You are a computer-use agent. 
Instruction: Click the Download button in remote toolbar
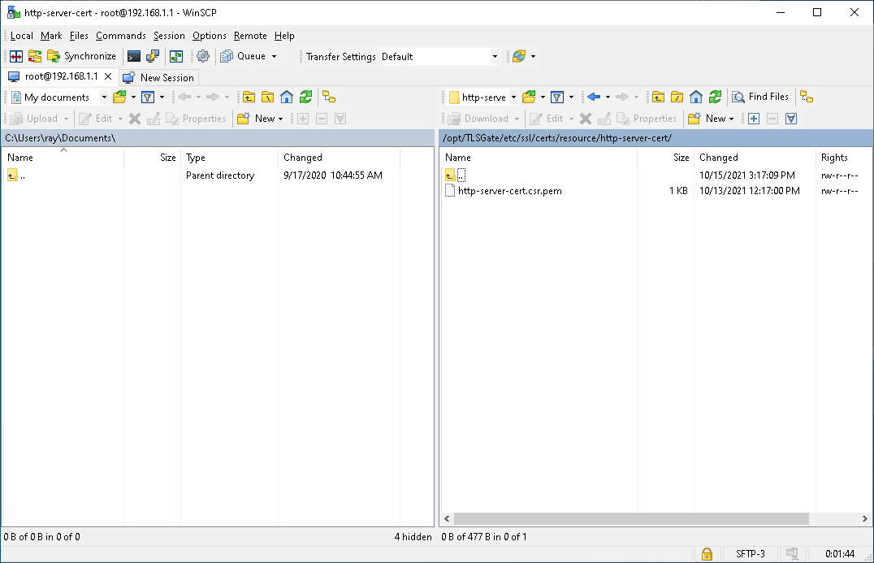point(478,118)
